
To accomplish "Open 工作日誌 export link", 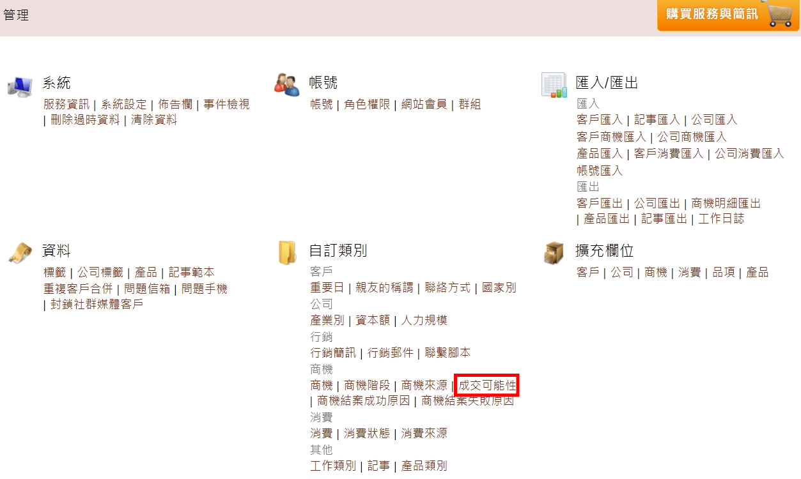I will tap(721, 218).
